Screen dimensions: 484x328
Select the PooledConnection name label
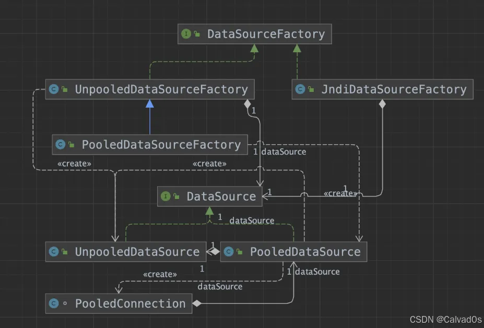pos(131,303)
